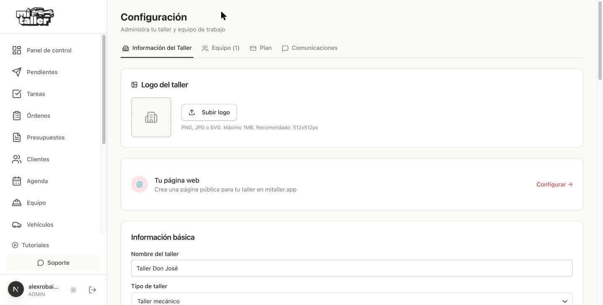Open the Presupuestos document icon

(x=17, y=137)
